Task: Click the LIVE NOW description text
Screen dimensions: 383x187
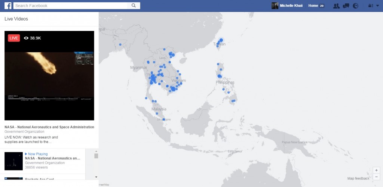Action: click(31, 140)
